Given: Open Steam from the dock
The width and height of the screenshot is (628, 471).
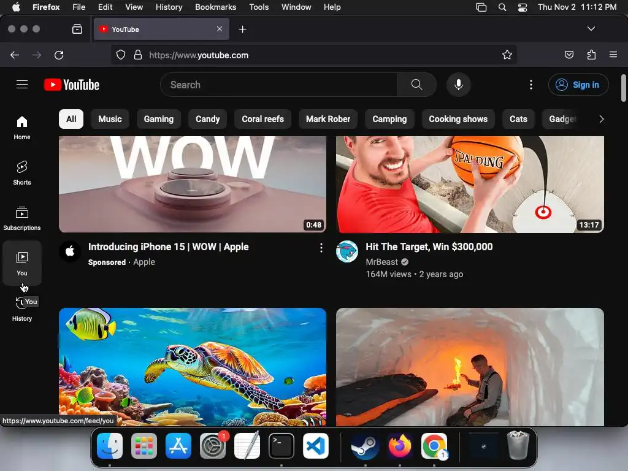Looking at the screenshot, I should (365, 446).
